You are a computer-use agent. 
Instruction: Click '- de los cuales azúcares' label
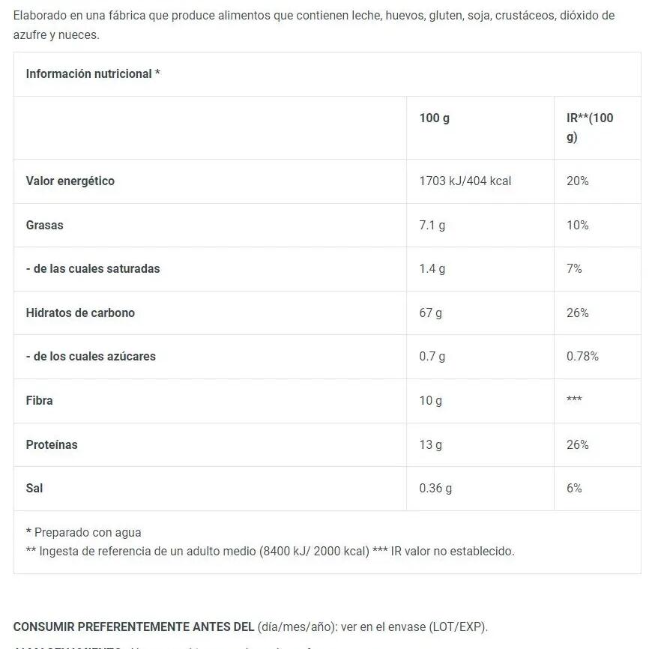91,356
